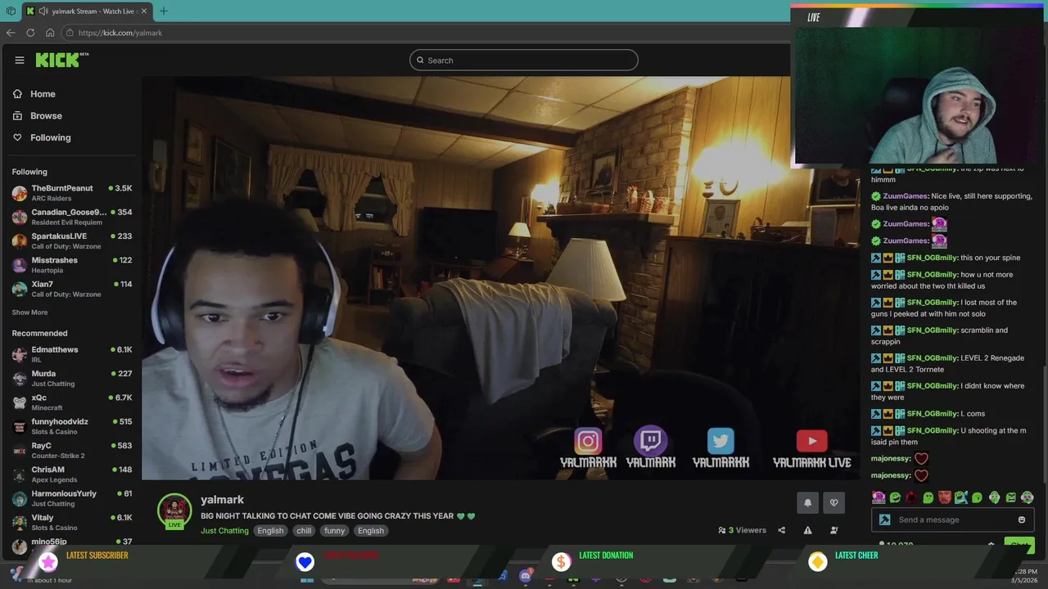Viewport: 1048px width, 589px height.
Task: Open the Just Chatting category link
Action: [224, 531]
